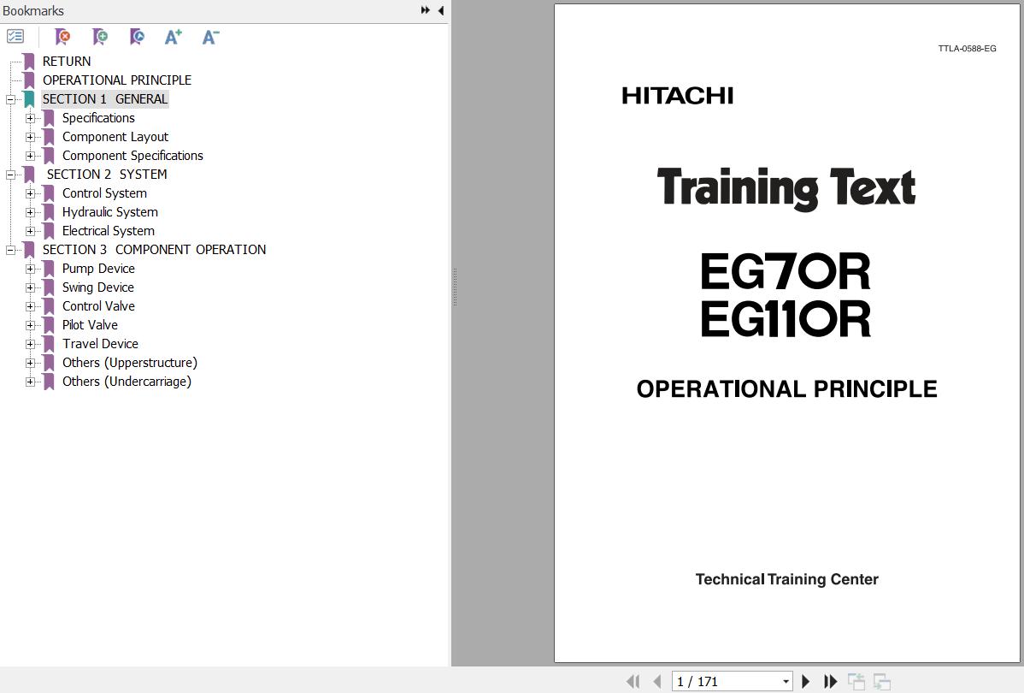This screenshot has height=693, width=1024.
Task: Expand the Electrical System bookmark
Action: [30, 231]
